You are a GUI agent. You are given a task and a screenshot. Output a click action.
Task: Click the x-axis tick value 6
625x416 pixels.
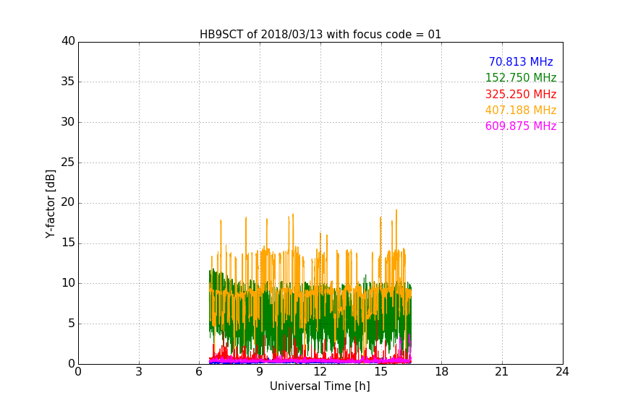pos(199,372)
